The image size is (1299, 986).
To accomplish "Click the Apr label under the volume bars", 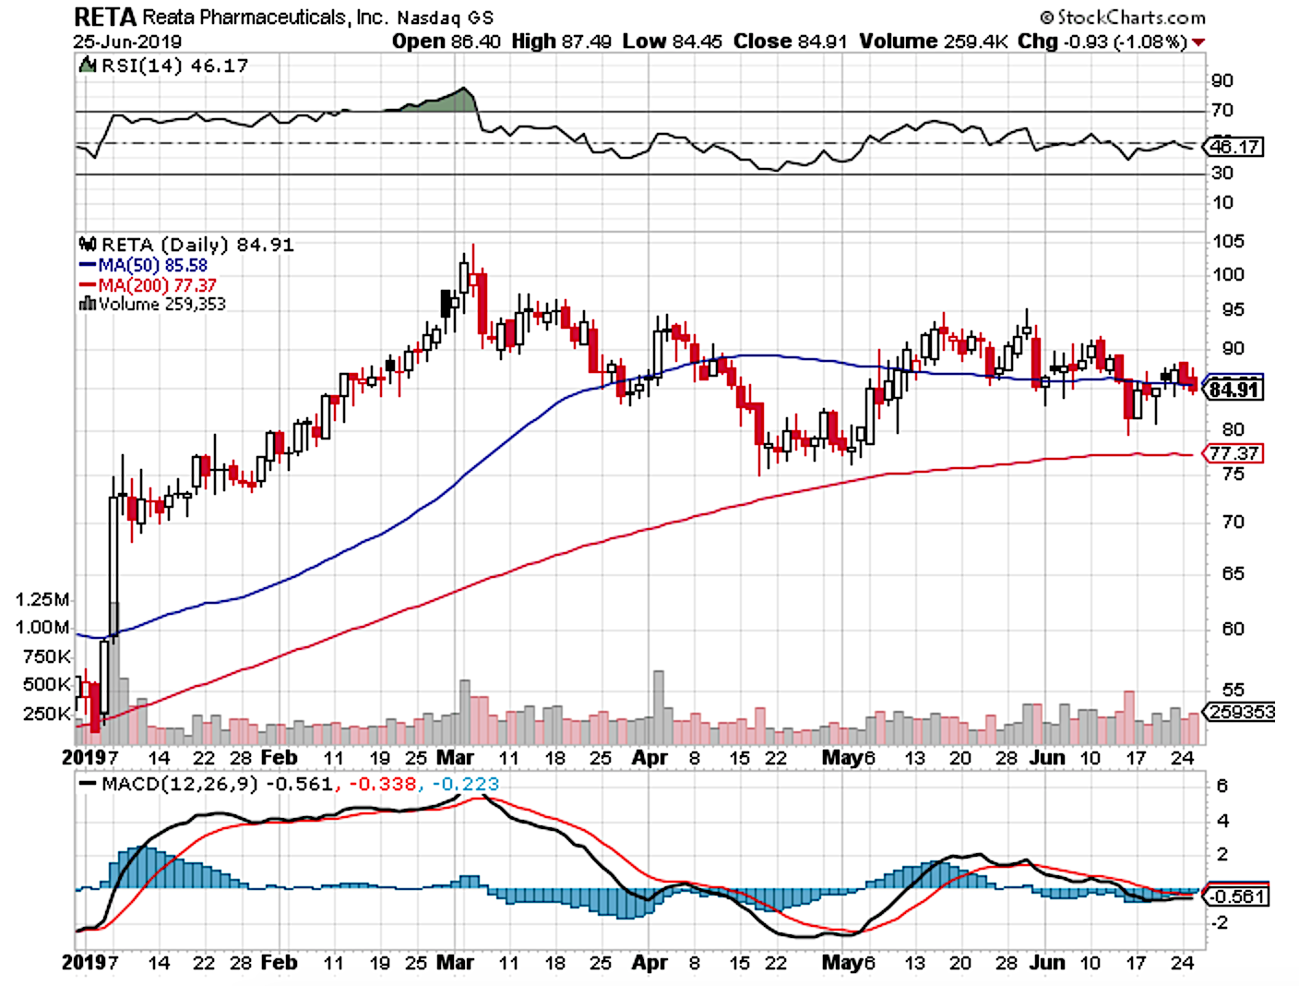I will click(x=649, y=757).
